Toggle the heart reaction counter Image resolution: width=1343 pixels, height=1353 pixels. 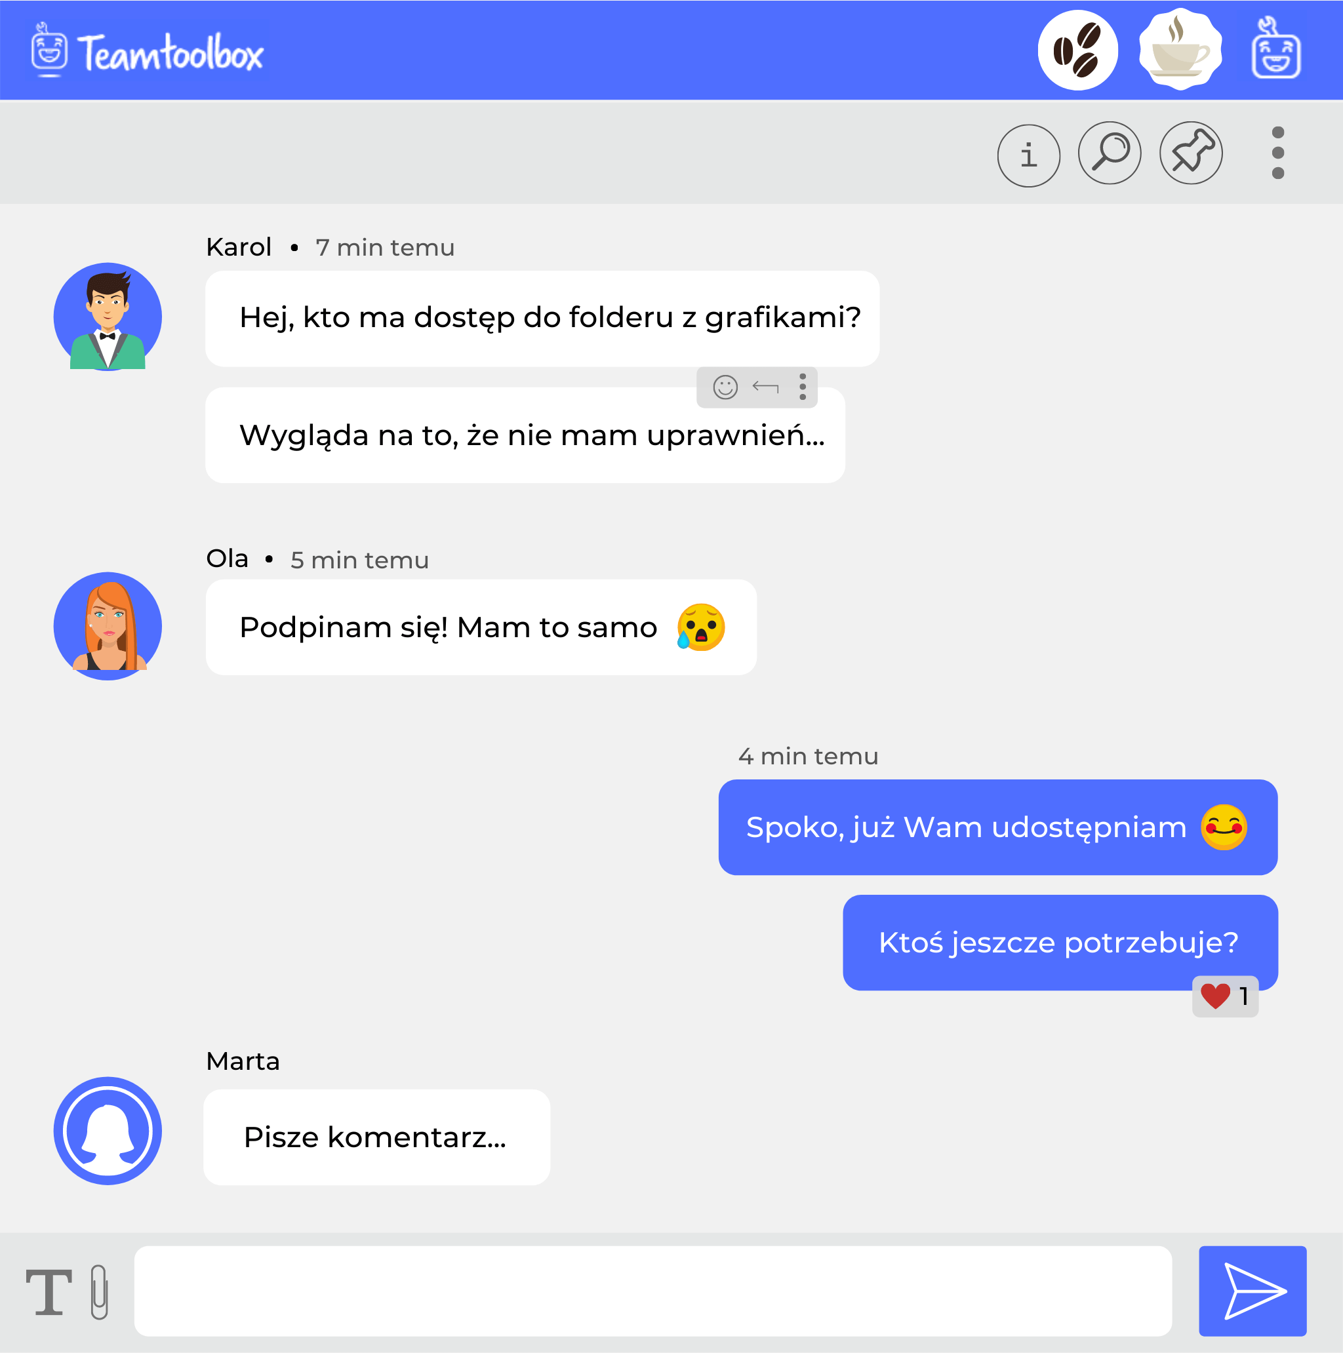[1226, 996]
